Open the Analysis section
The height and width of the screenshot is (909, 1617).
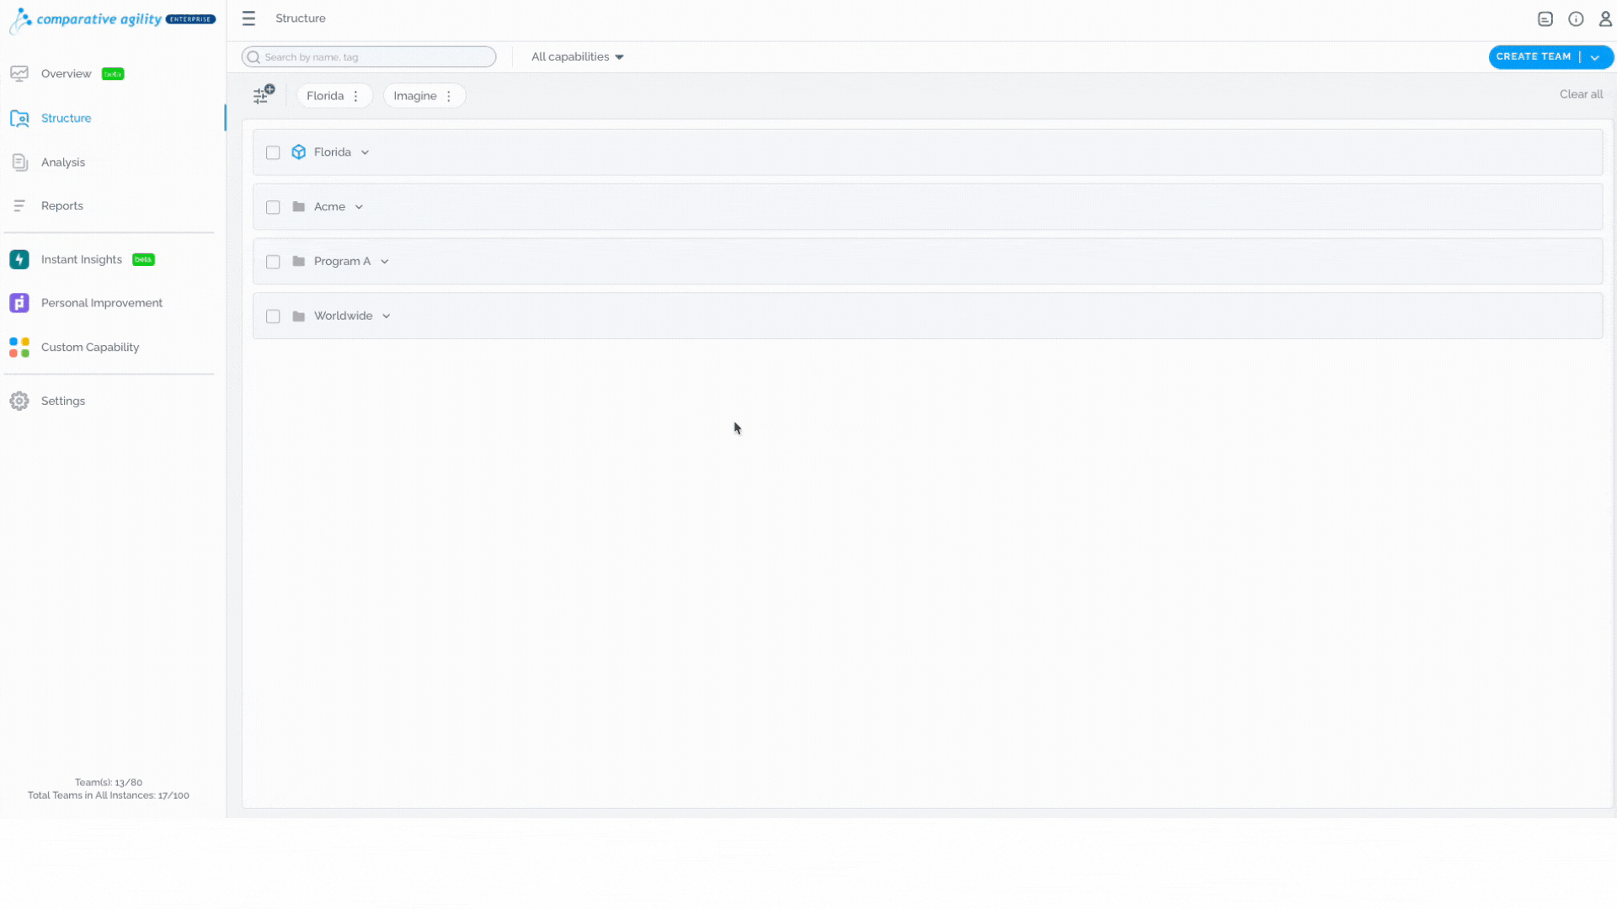[63, 162]
